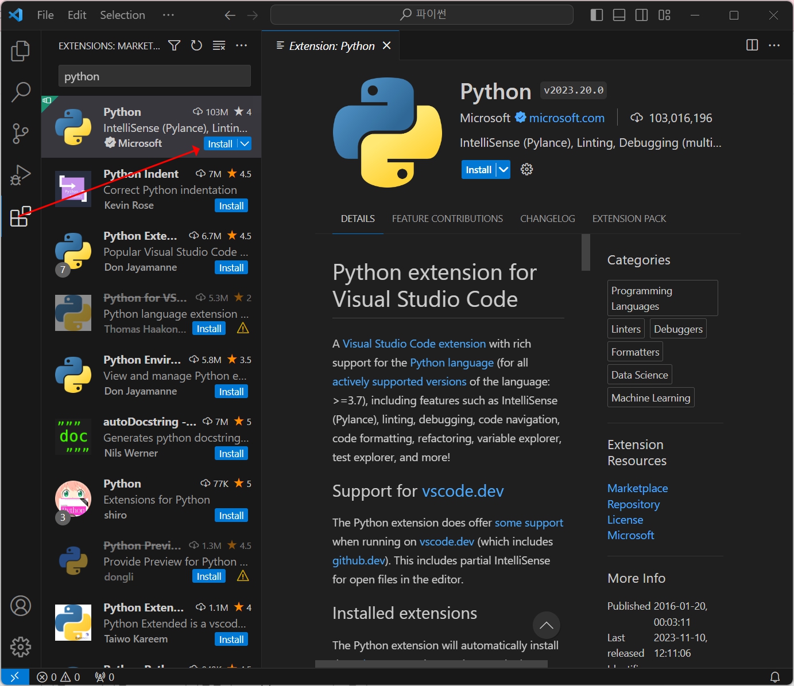
Task: Open the Manage gear in activity bar
Action: [21, 647]
